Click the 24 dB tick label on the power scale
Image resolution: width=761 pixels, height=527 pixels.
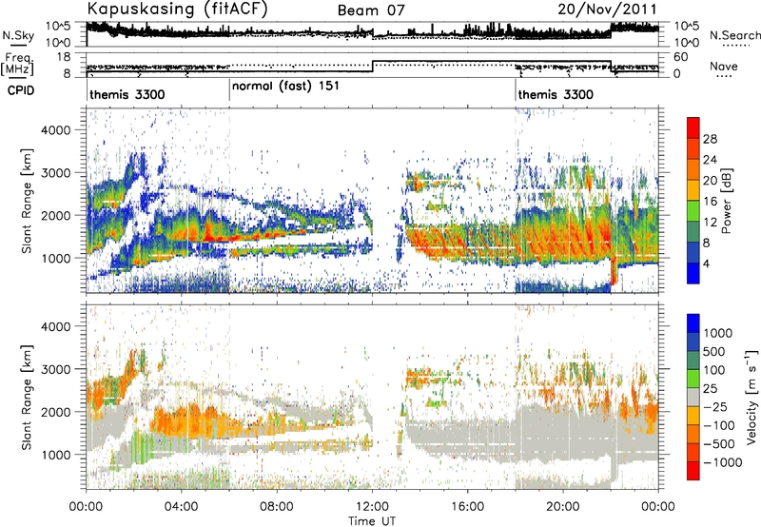point(710,160)
